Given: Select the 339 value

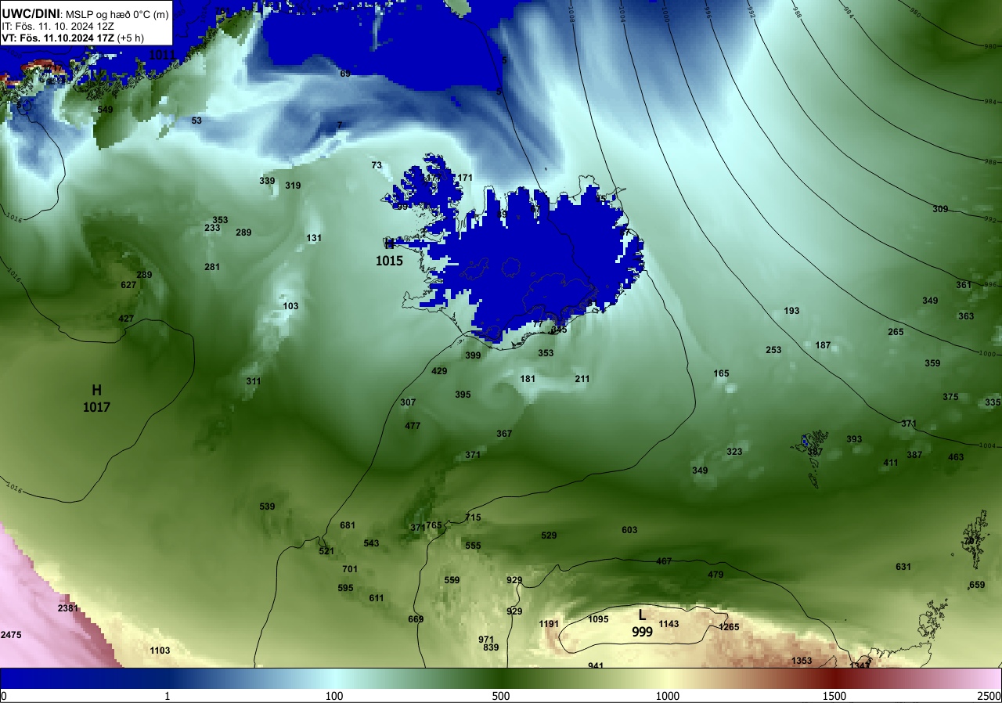Looking at the screenshot, I should tap(267, 181).
